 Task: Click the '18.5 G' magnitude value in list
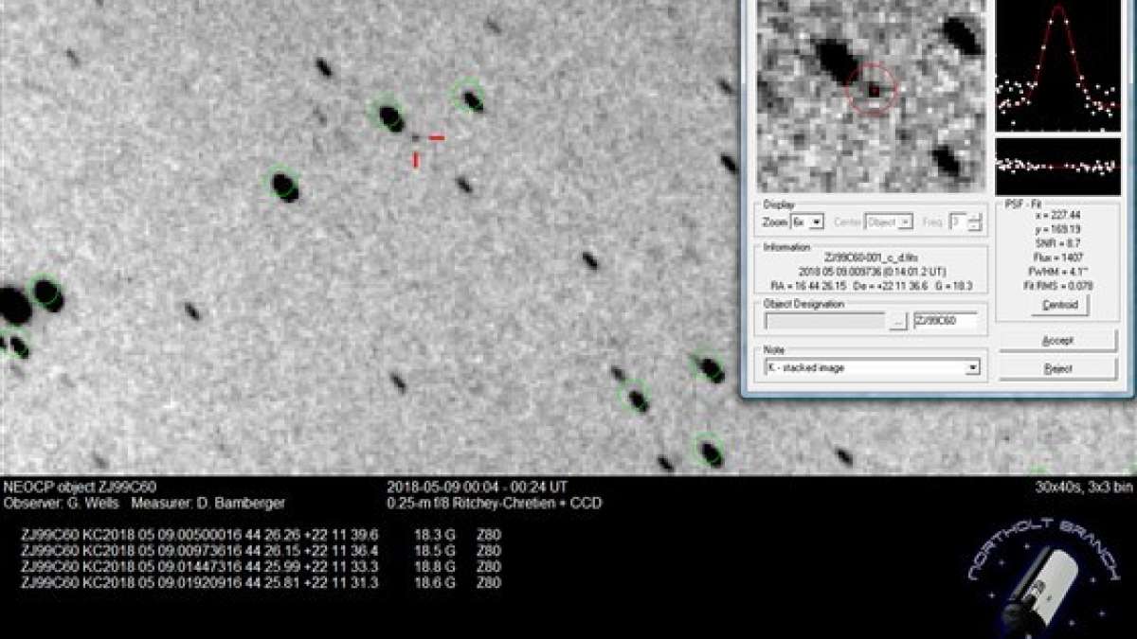pos(435,550)
